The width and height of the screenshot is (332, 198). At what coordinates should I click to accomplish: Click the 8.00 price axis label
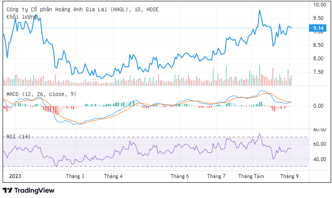coord(319,59)
